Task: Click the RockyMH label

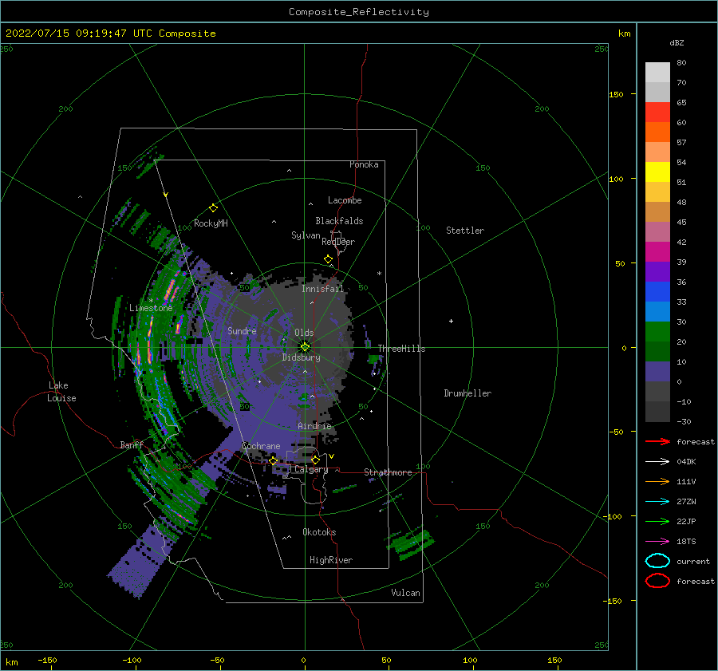Action: [211, 223]
